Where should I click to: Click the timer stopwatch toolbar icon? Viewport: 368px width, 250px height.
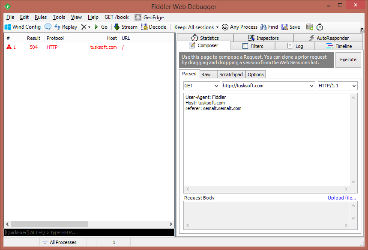pos(320,27)
